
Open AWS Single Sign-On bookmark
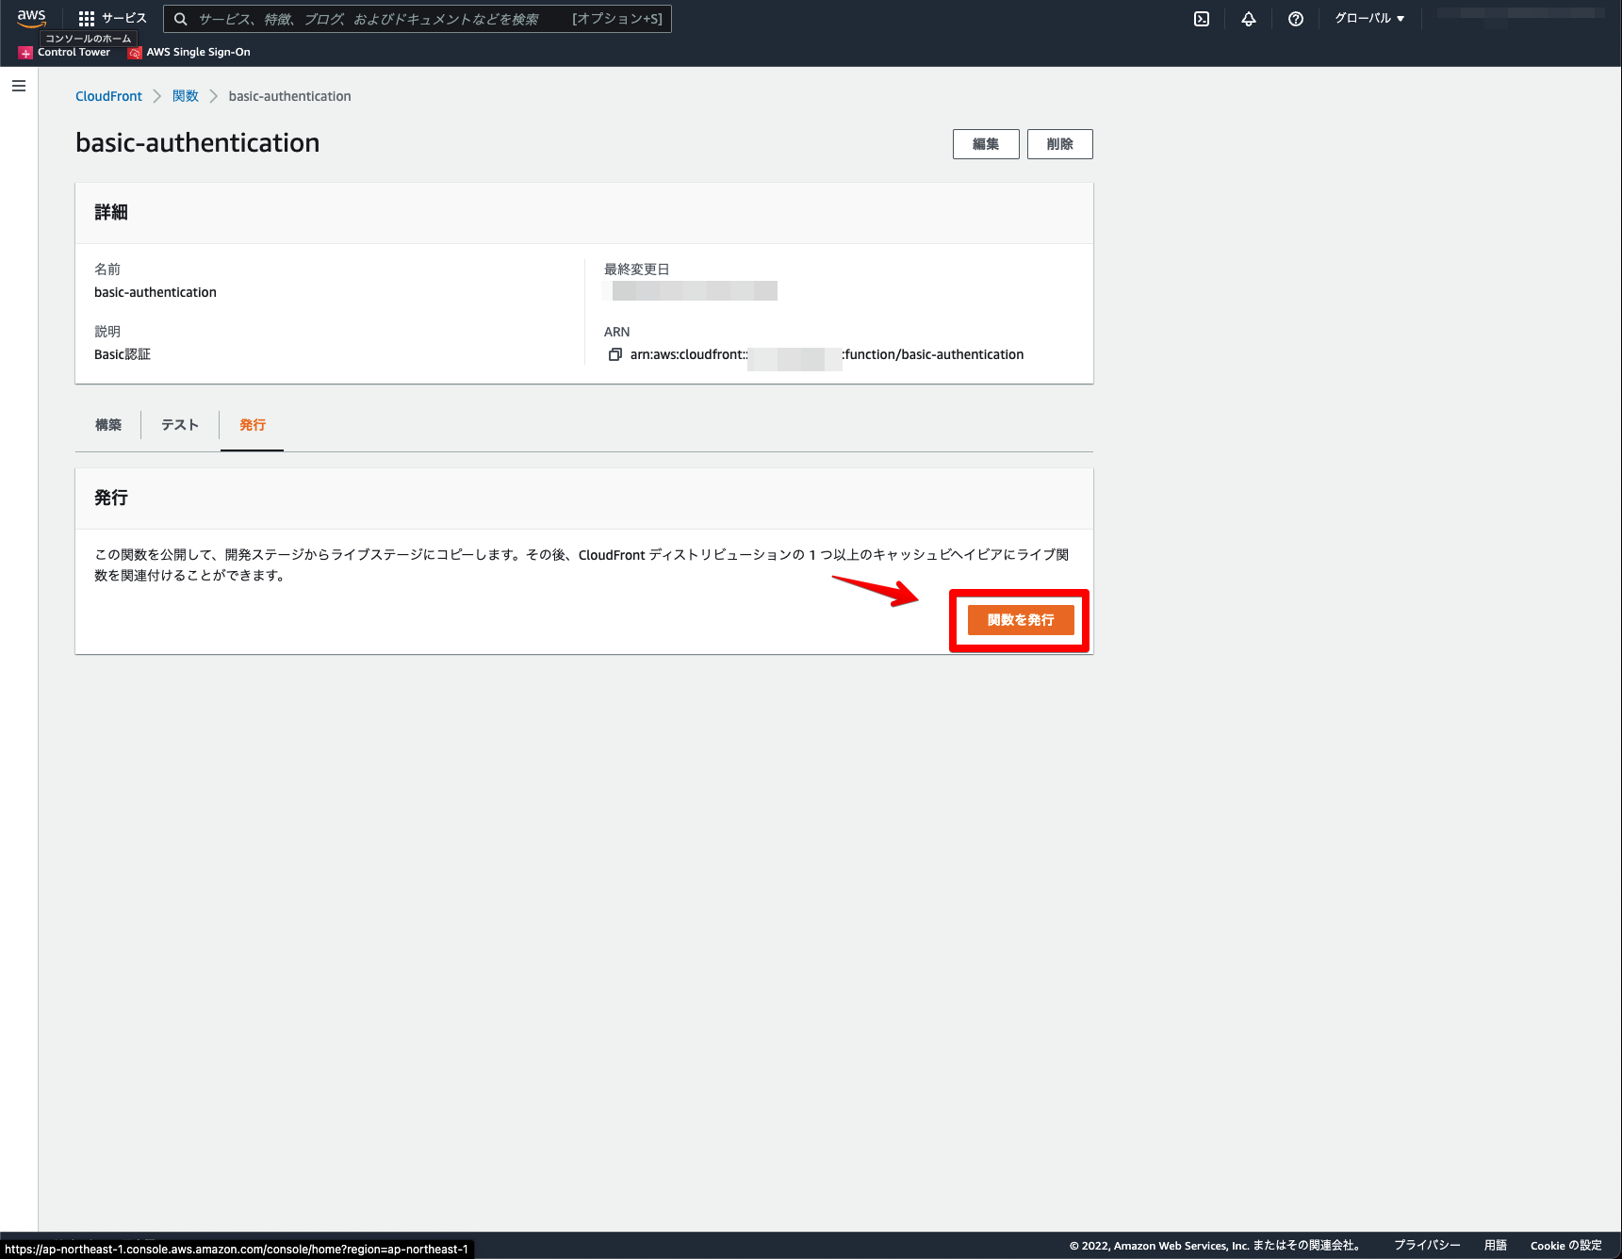point(189,53)
